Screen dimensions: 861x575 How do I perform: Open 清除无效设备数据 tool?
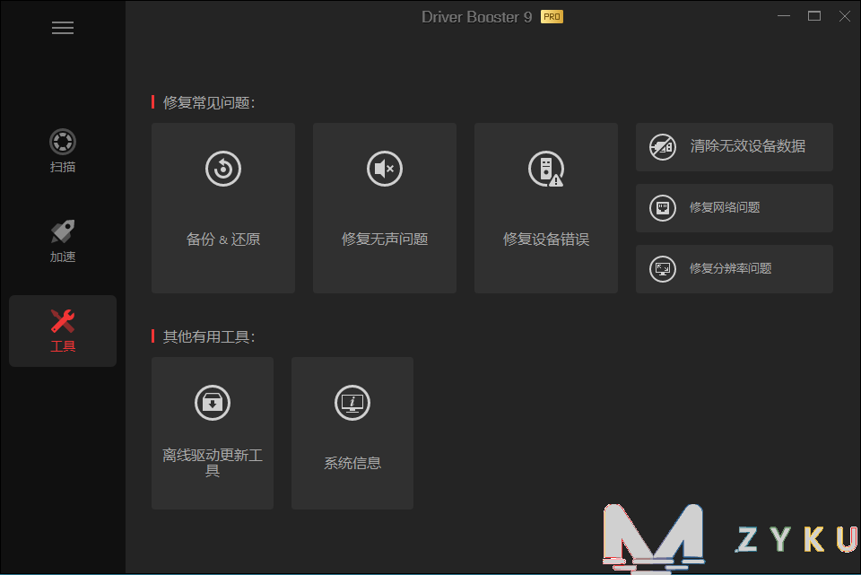pos(735,146)
